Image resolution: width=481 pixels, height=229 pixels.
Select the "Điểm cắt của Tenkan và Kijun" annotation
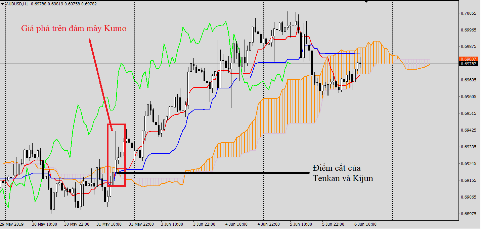pos(343,173)
